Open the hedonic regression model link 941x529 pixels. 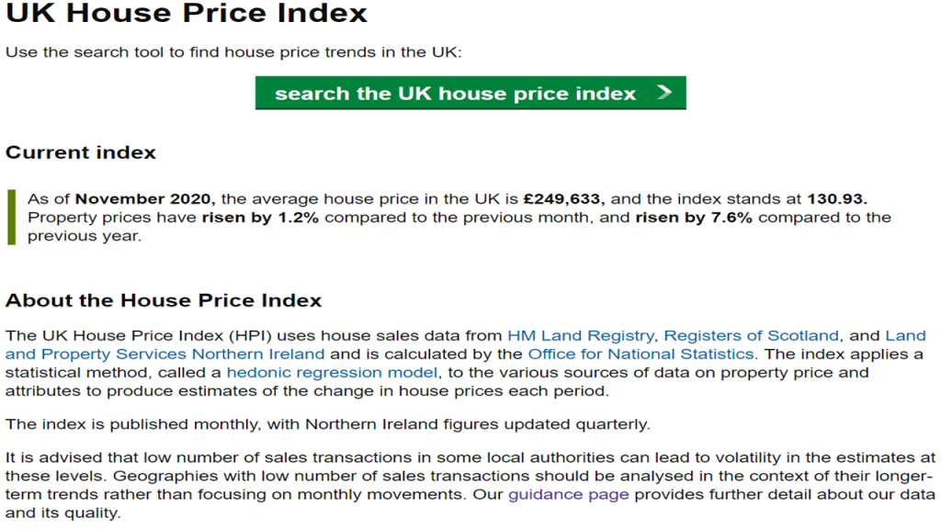click(x=332, y=372)
